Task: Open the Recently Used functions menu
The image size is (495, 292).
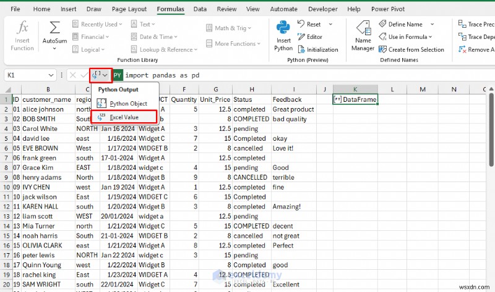Action: [x=97, y=24]
